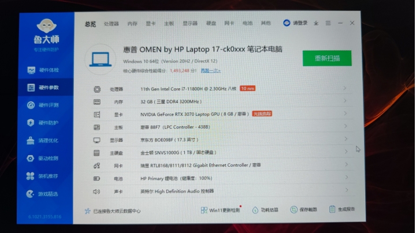Switch to the 电池 tab
Image resolution: width=416 pixels, height=233 pixels.
pos(247,23)
